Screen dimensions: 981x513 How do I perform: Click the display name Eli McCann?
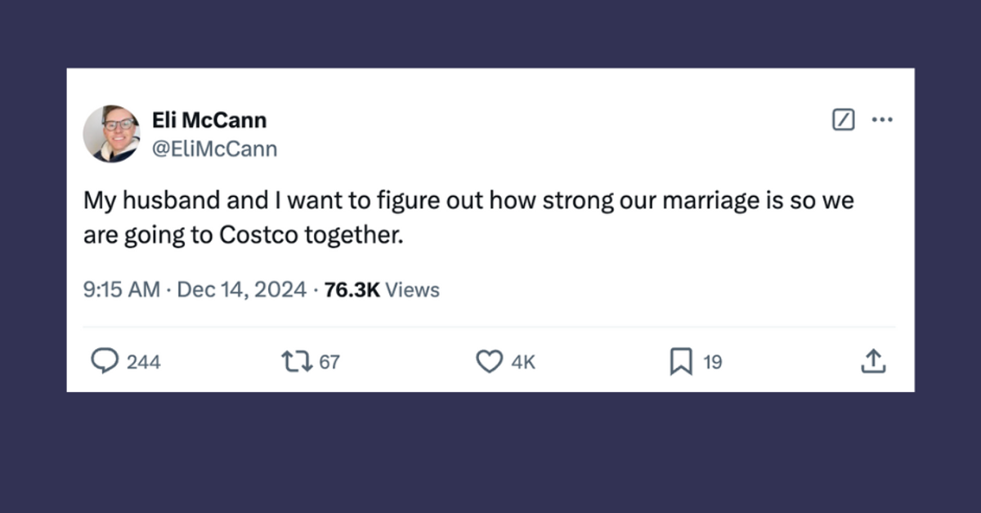[x=209, y=120]
